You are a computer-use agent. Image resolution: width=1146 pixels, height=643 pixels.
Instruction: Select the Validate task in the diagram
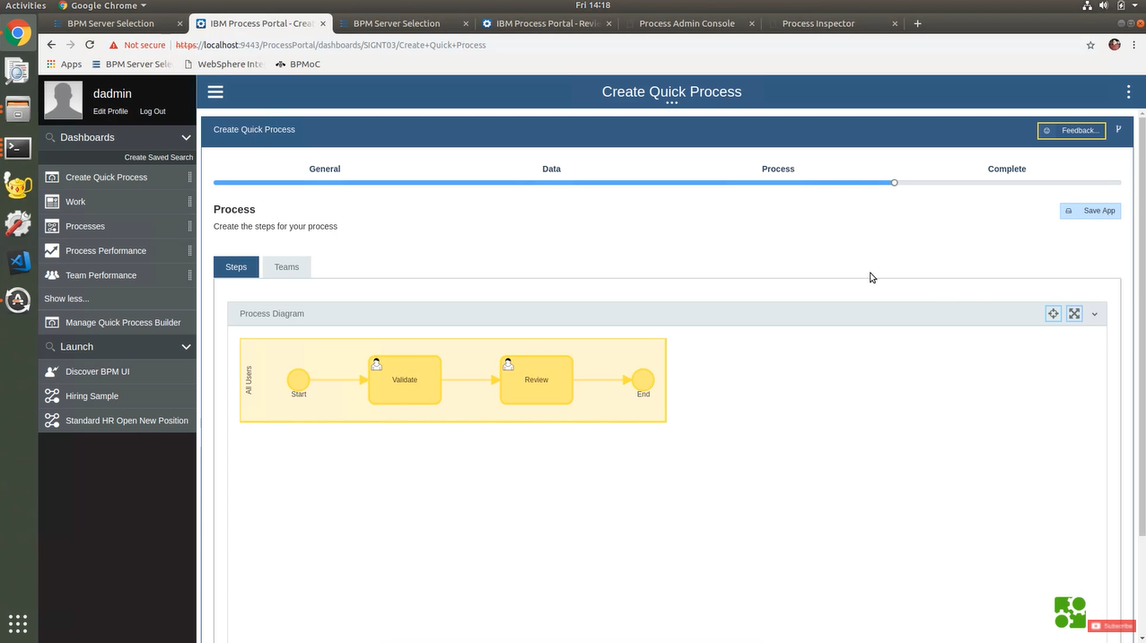pyautogui.click(x=405, y=379)
